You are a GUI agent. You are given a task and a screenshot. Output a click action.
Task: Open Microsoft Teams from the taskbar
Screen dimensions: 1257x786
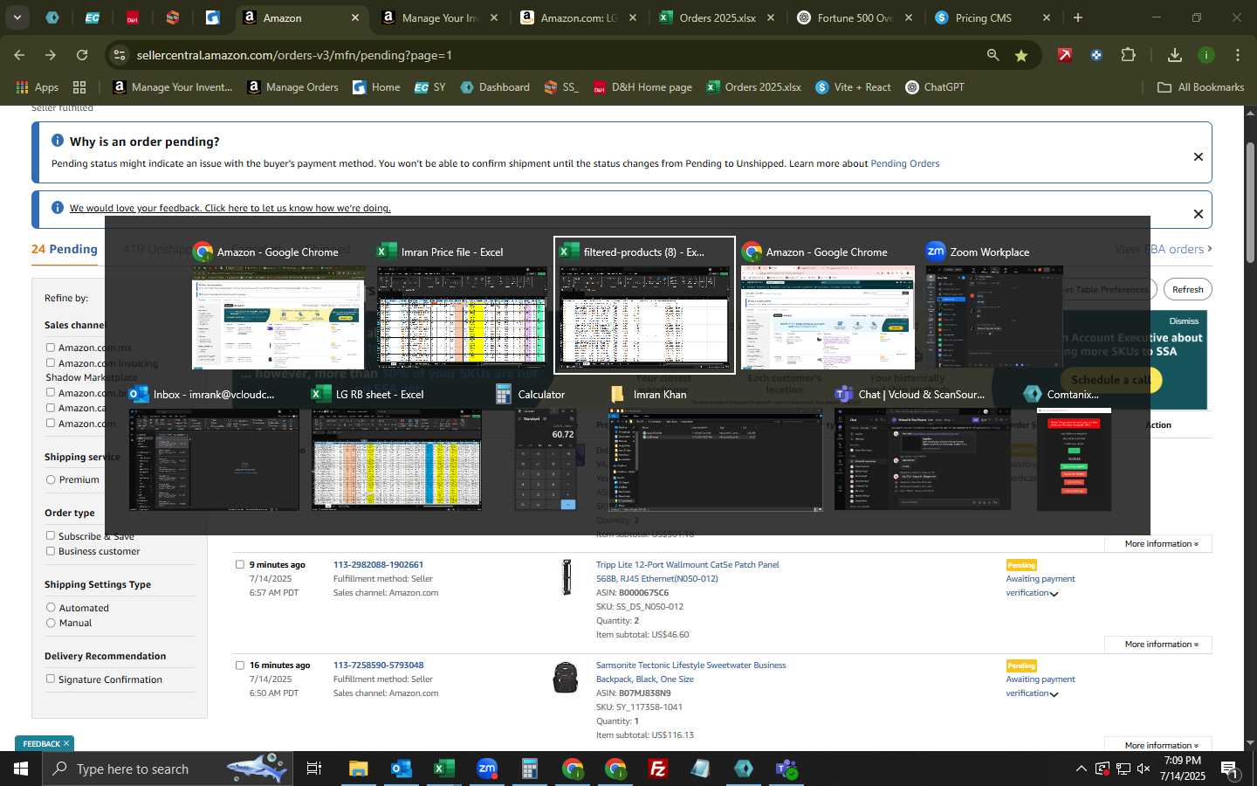tap(786, 769)
